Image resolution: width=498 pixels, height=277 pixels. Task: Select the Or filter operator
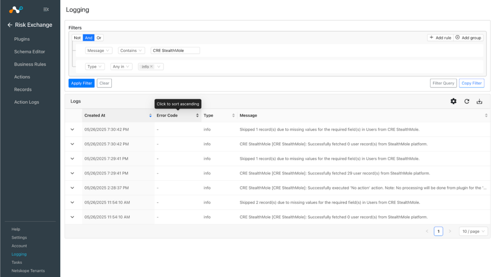99,38
